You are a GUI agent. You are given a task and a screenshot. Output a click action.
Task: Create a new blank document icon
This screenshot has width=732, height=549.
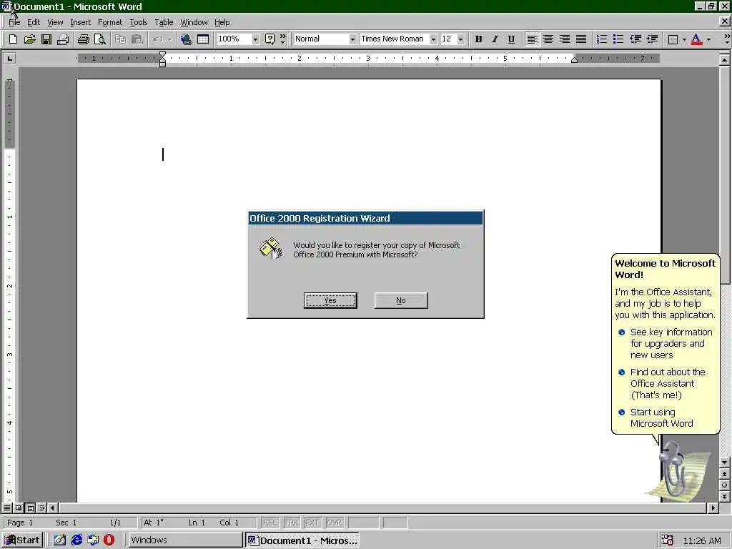pos(13,39)
